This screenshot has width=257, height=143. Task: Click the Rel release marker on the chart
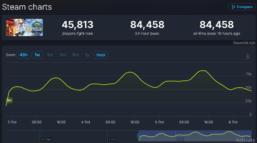(x=9, y=100)
